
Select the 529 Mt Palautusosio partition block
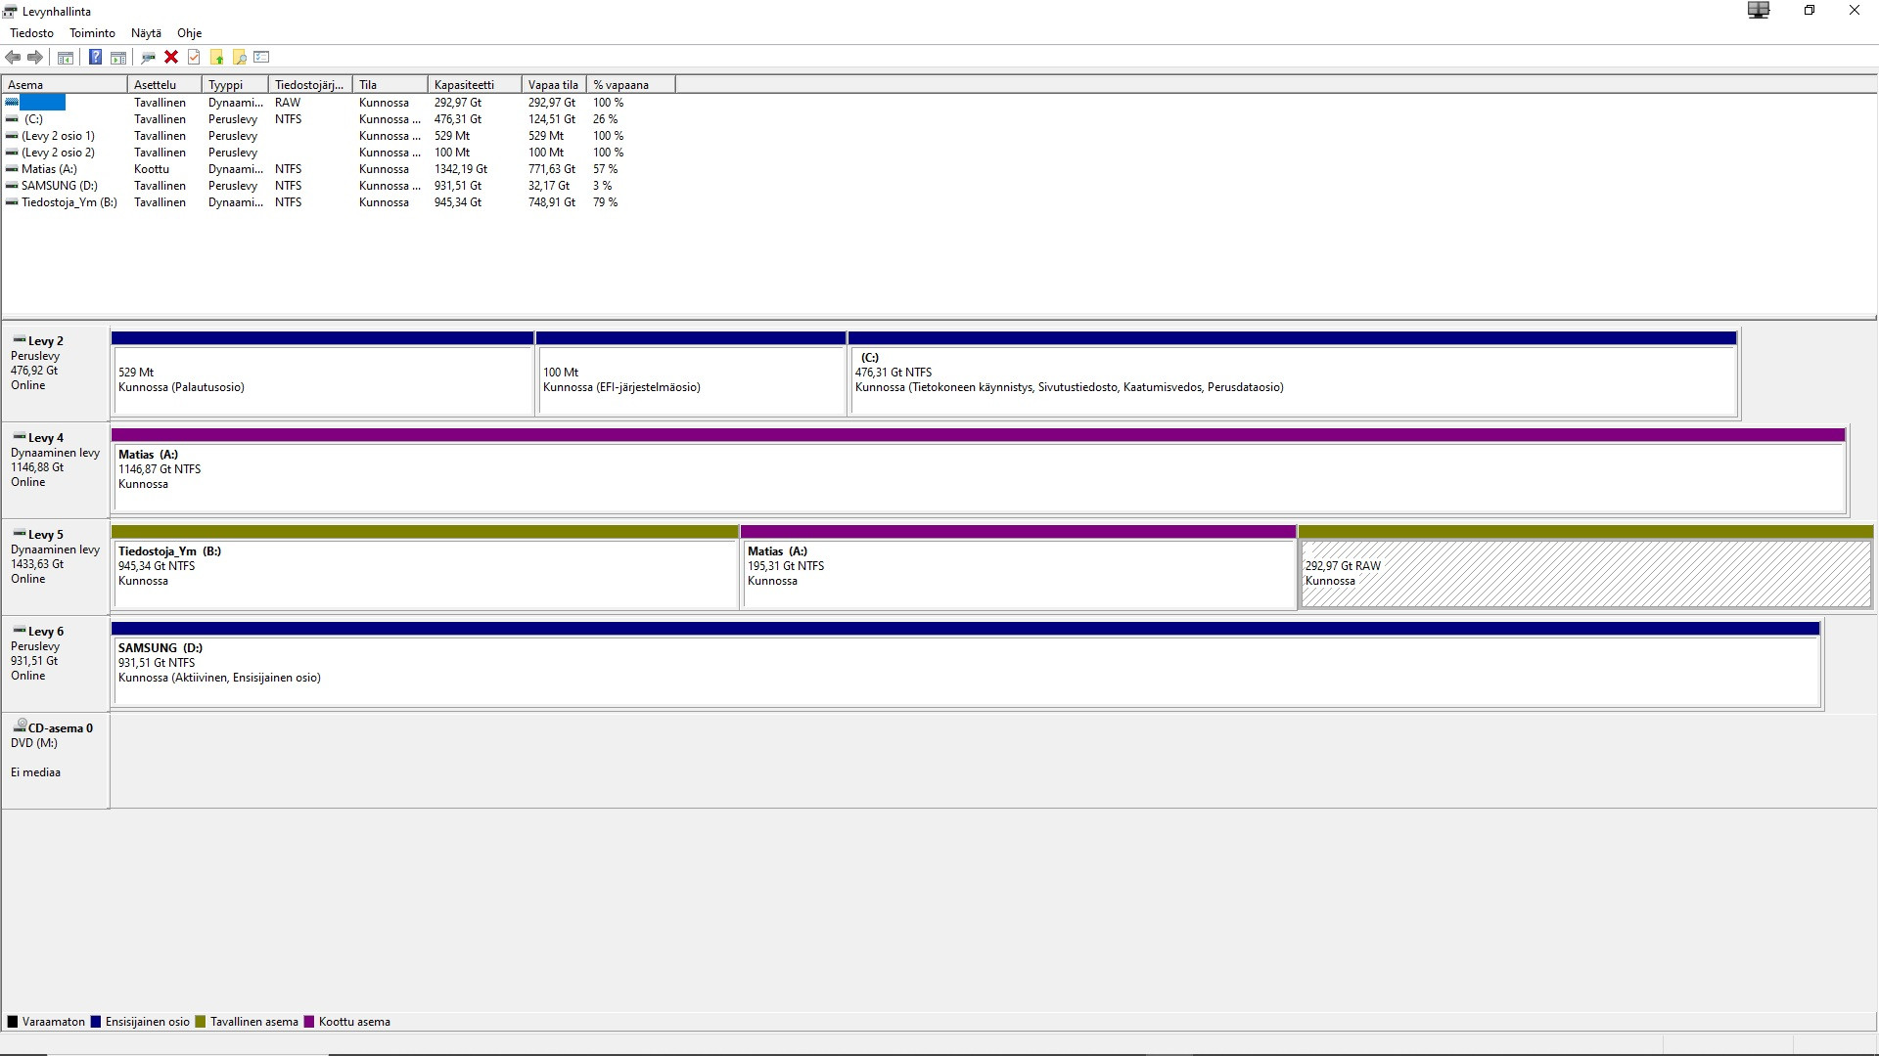[x=323, y=374]
